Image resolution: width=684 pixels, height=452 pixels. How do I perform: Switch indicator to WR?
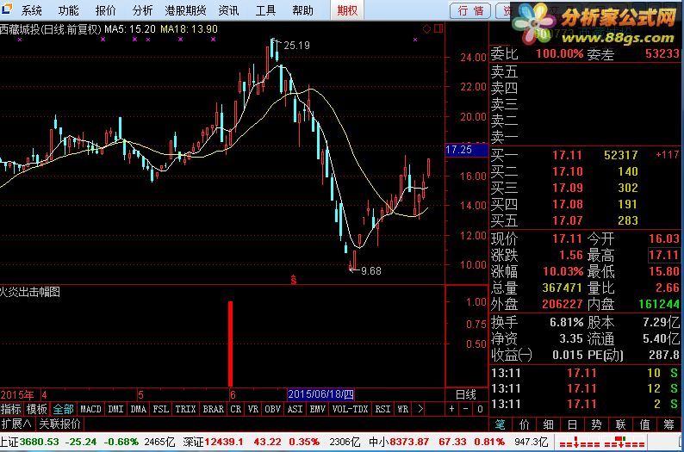[x=403, y=409]
